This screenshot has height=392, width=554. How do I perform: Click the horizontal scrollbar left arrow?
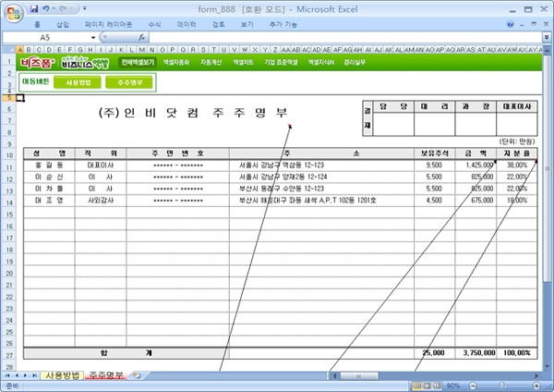point(334,375)
